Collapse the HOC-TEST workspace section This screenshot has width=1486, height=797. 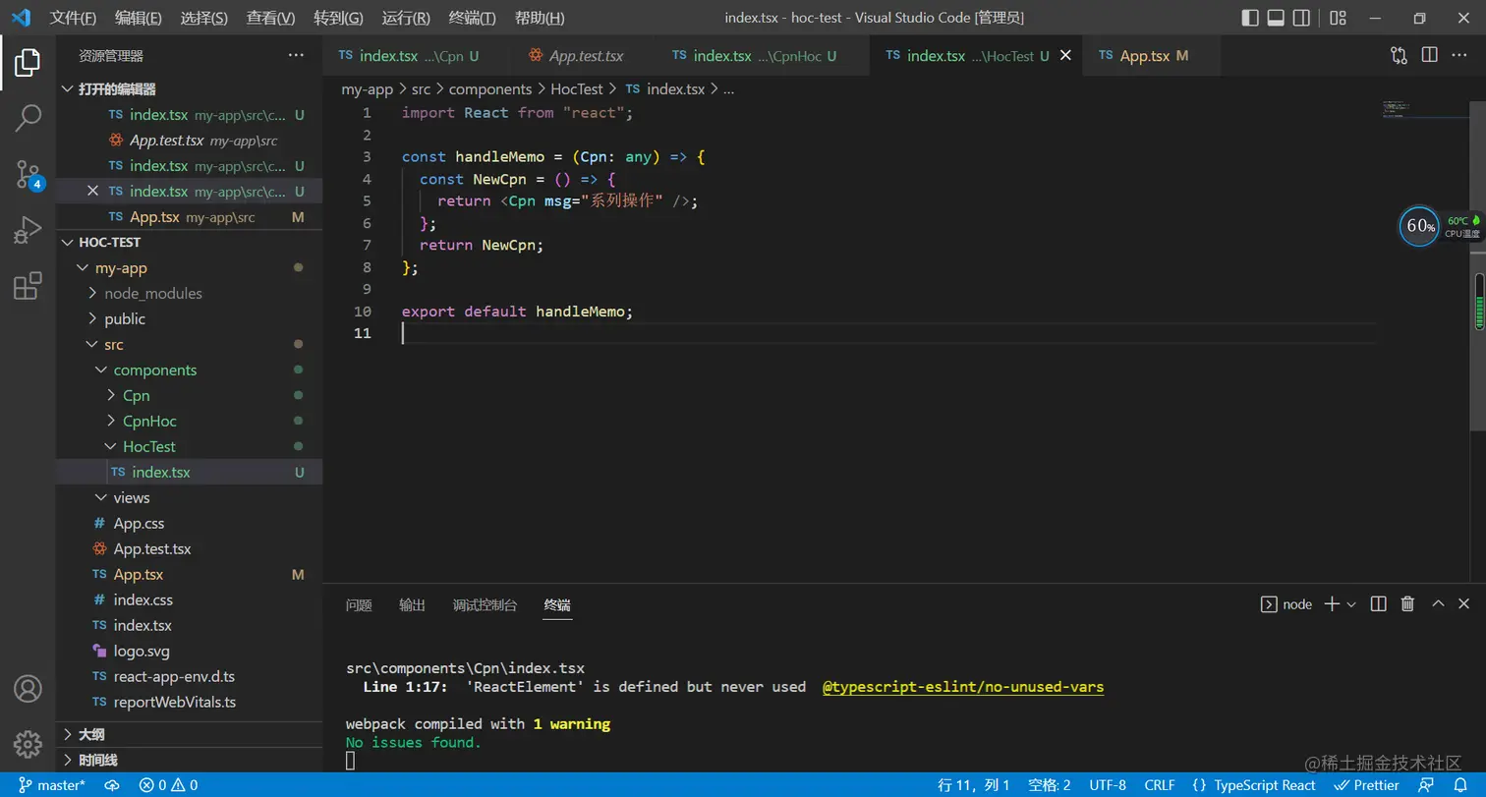(189, 242)
